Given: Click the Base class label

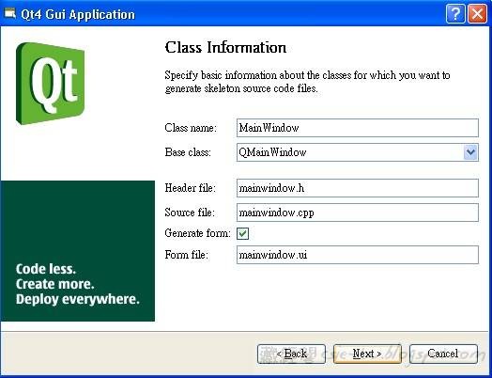Looking at the screenshot, I should point(188,152).
